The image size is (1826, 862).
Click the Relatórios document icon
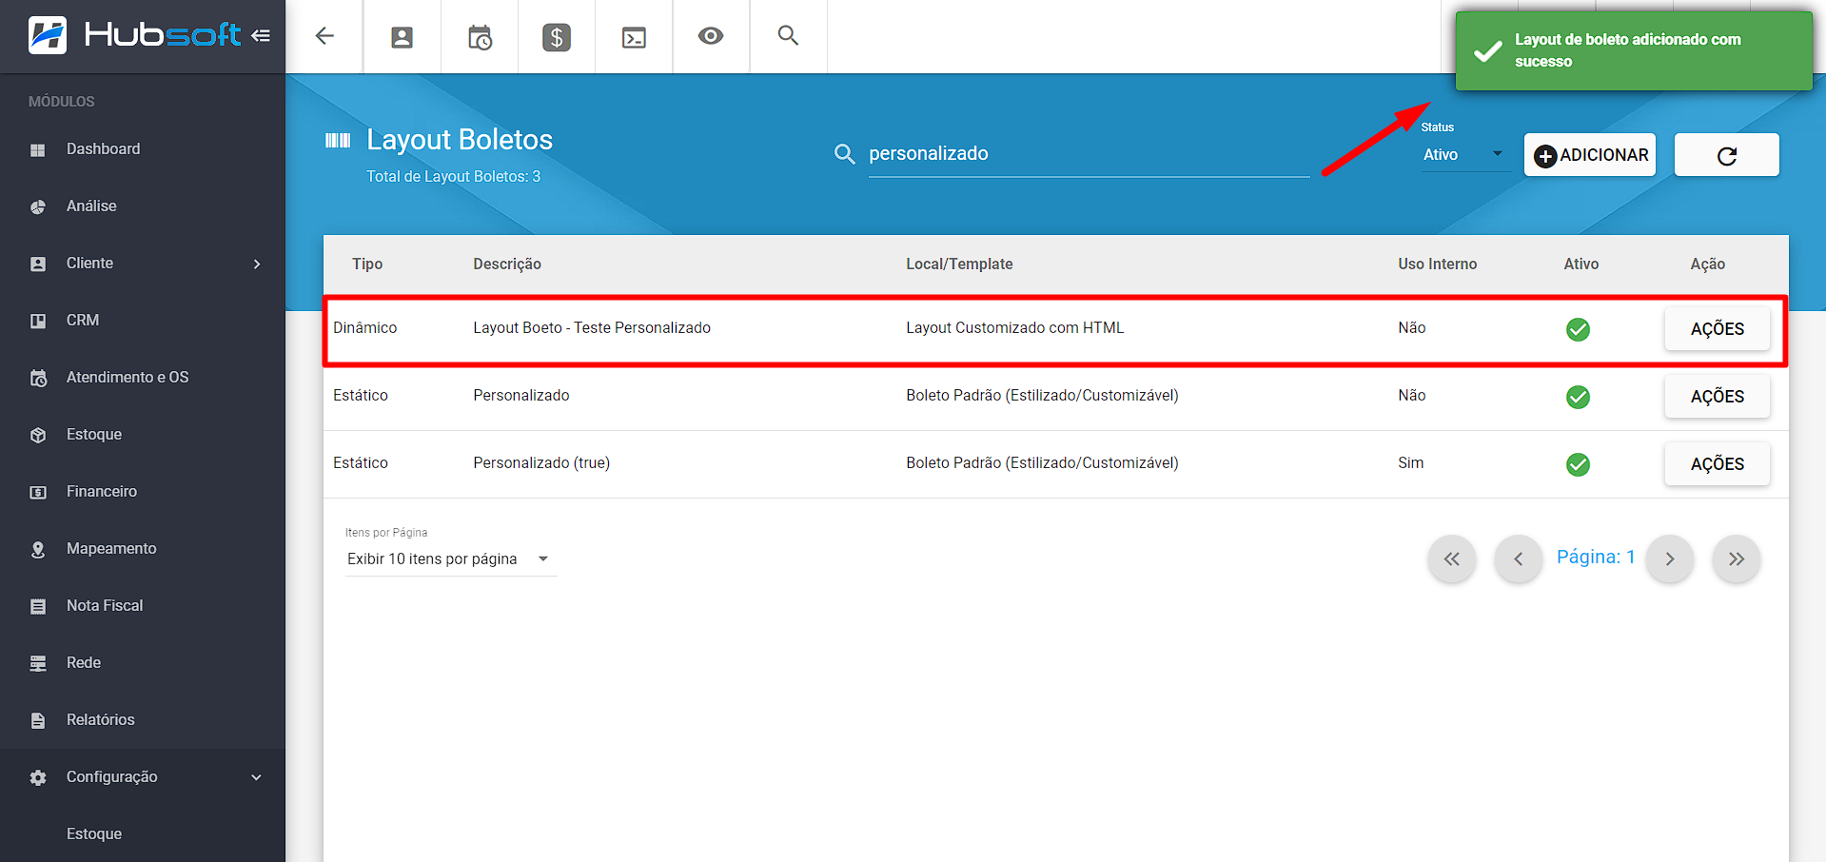[38, 720]
